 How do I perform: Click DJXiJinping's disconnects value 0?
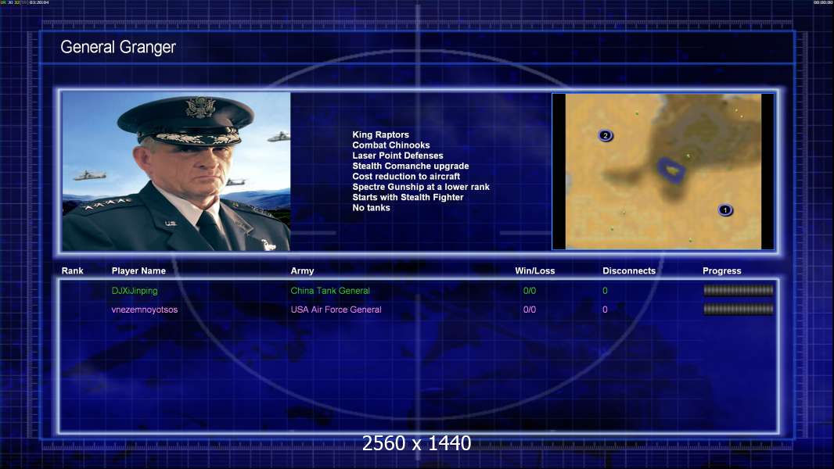[605, 291]
